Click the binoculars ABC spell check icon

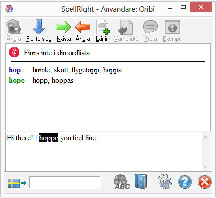[122, 182]
